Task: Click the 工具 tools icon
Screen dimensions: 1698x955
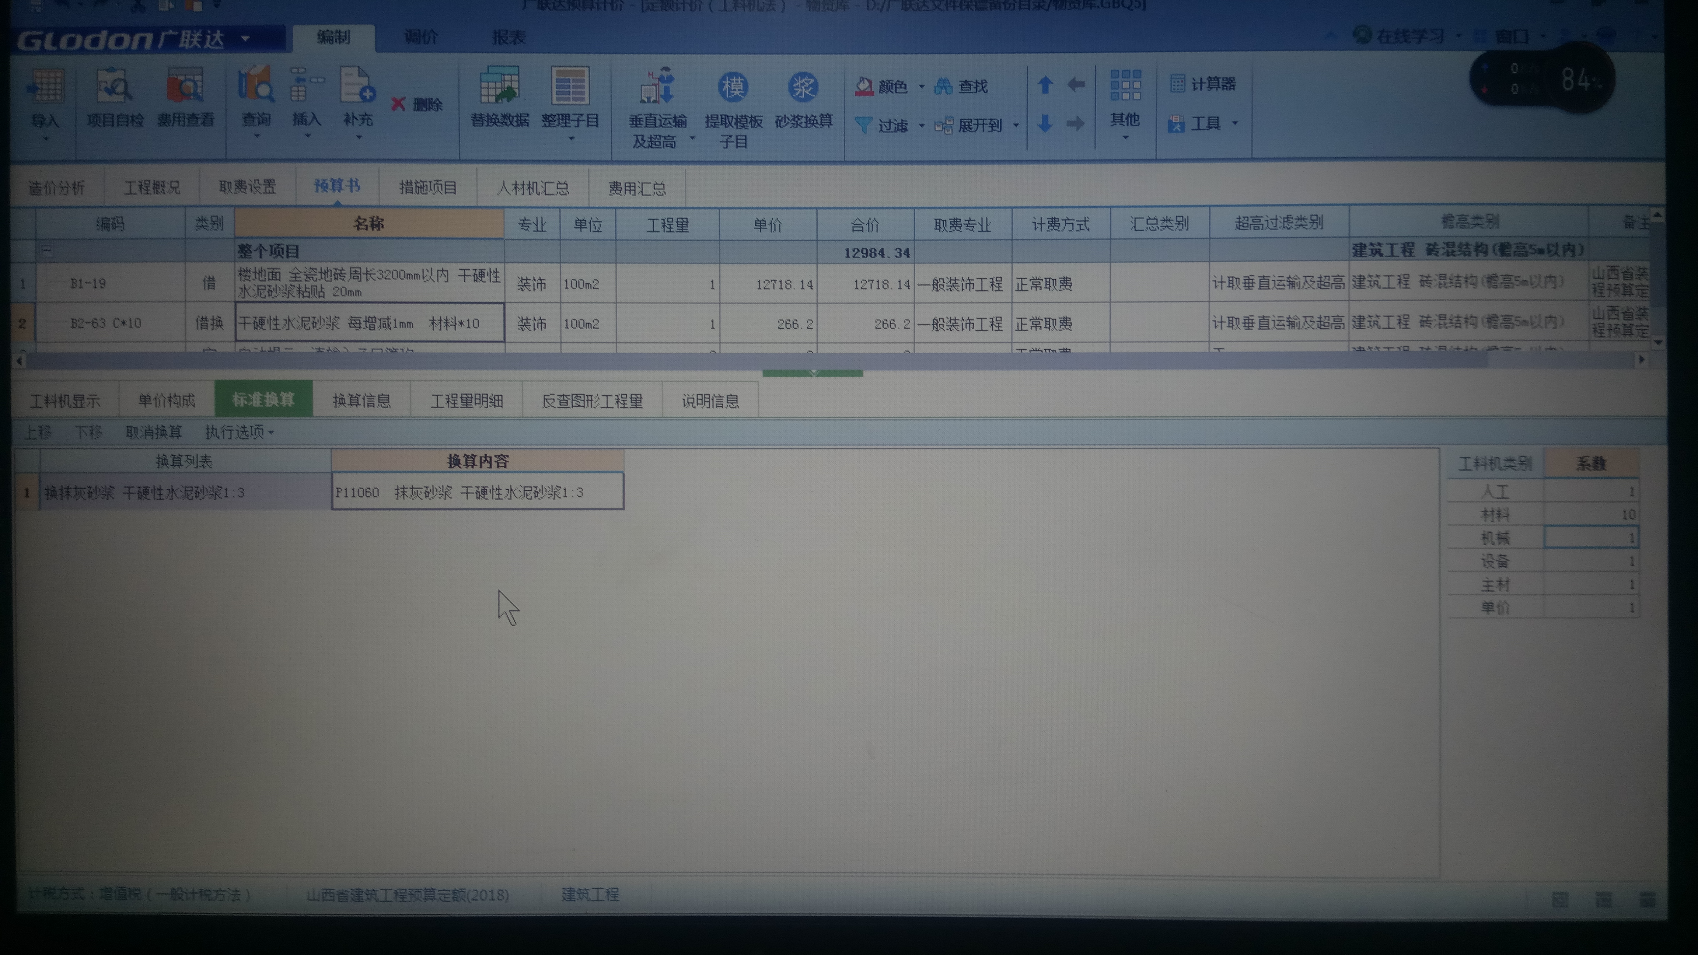Action: click(1177, 123)
